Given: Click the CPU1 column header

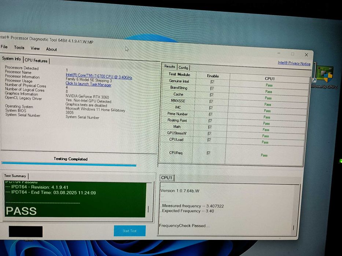Looking at the screenshot, I should pyautogui.click(x=270, y=79).
